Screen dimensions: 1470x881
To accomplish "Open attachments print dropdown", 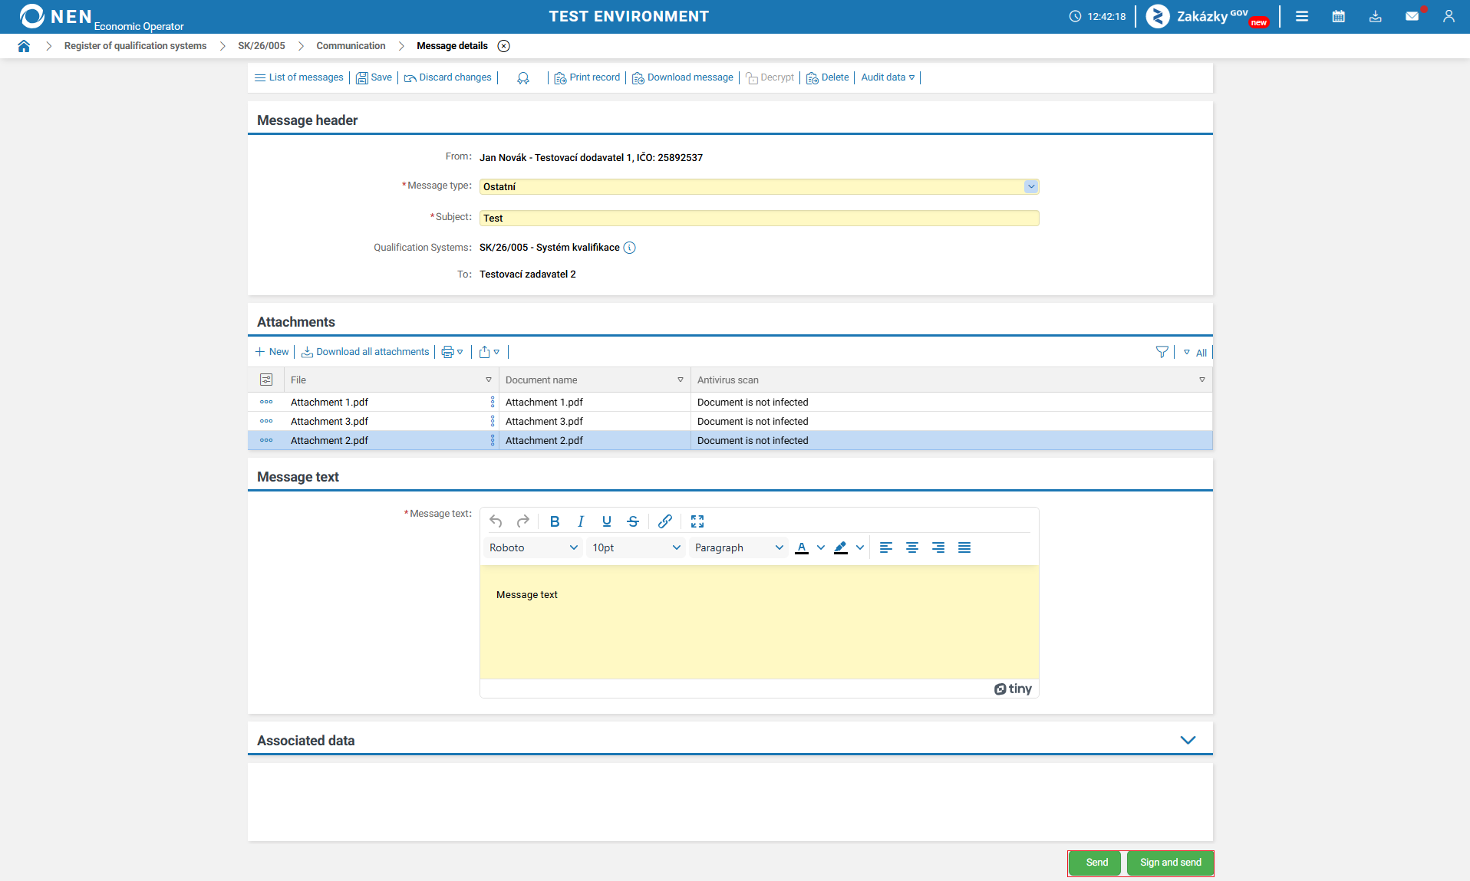I will 452,352.
